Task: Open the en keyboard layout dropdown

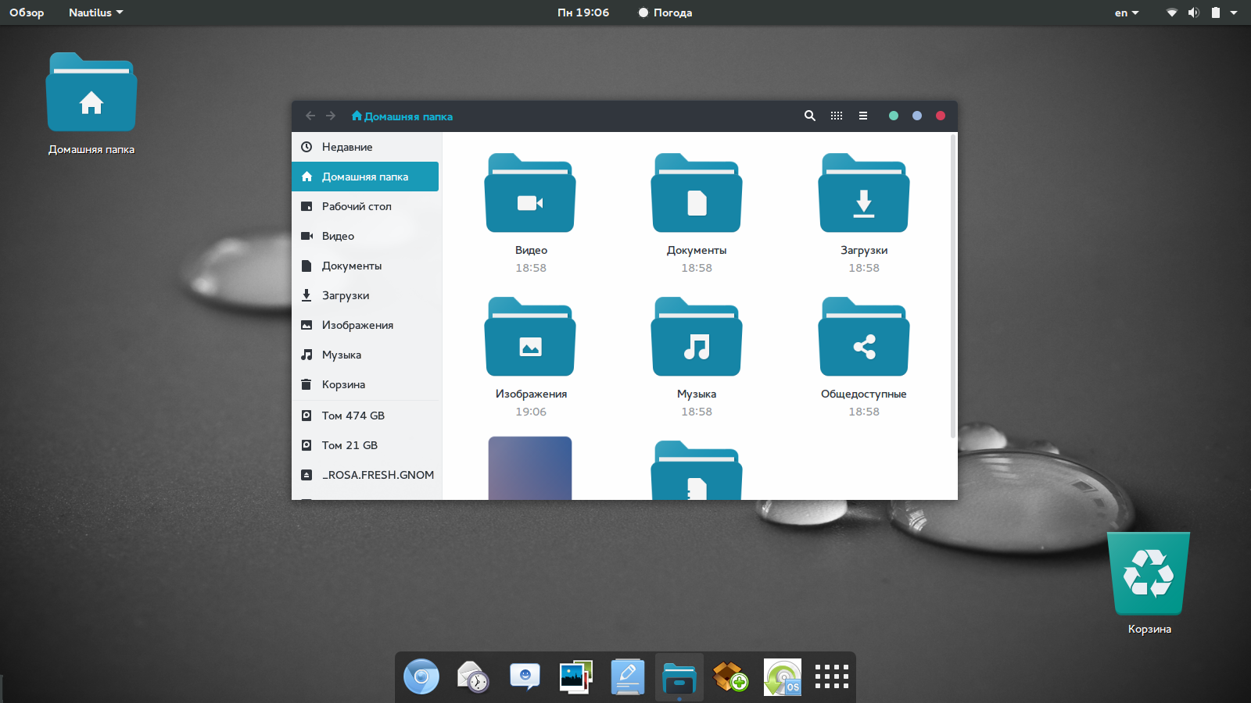Action: pos(1126,12)
